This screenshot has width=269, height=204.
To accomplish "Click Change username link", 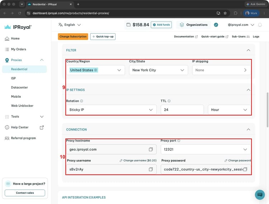I will pos(138,160).
